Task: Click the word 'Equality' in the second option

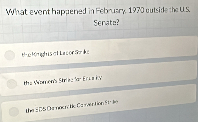Action: (92, 79)
